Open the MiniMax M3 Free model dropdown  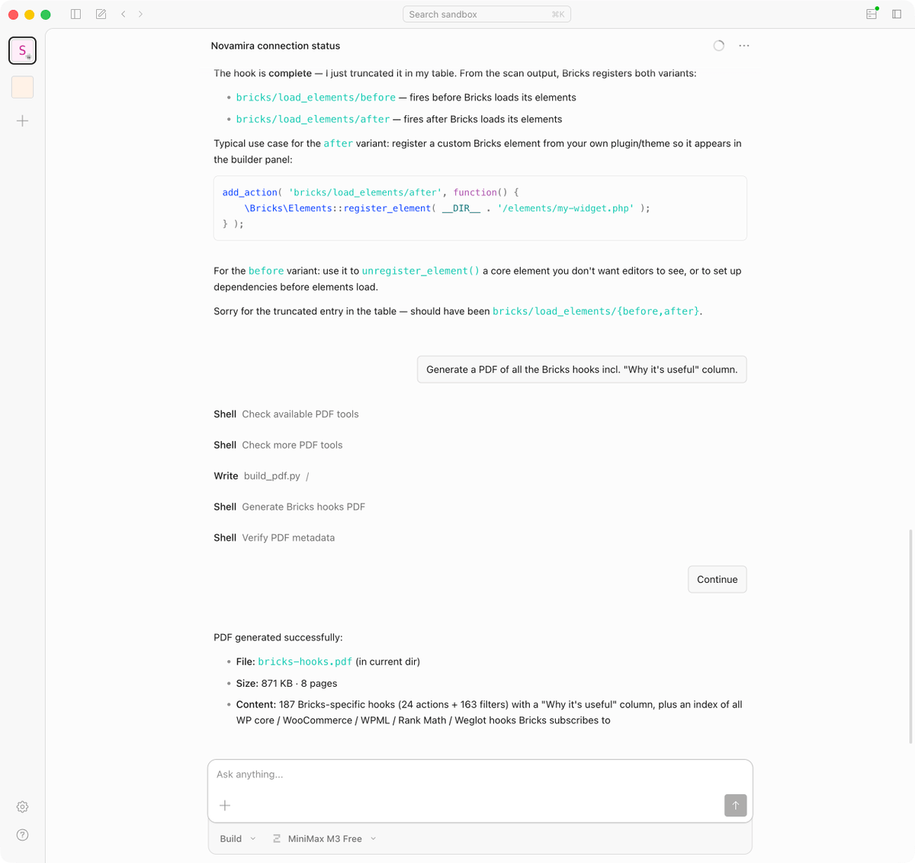tap(325, 839)
